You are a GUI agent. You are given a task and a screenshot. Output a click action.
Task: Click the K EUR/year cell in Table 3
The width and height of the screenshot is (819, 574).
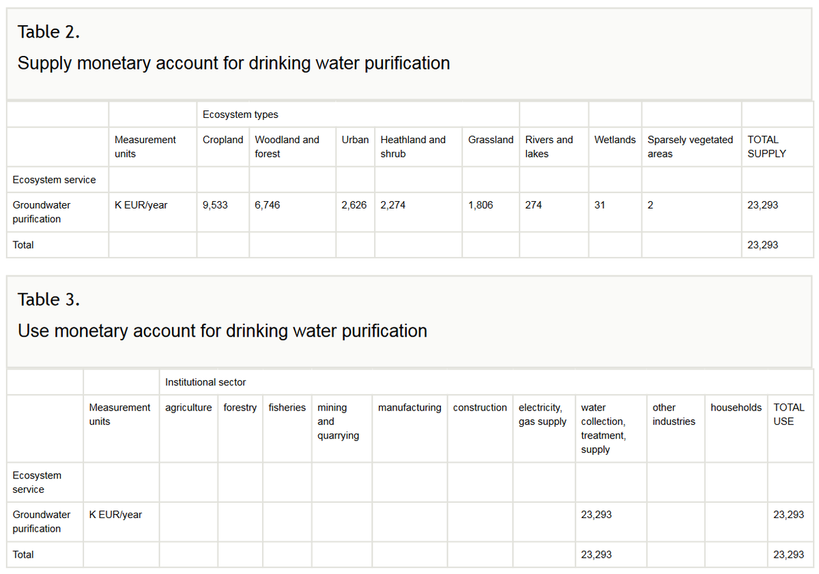click(115, 515)
